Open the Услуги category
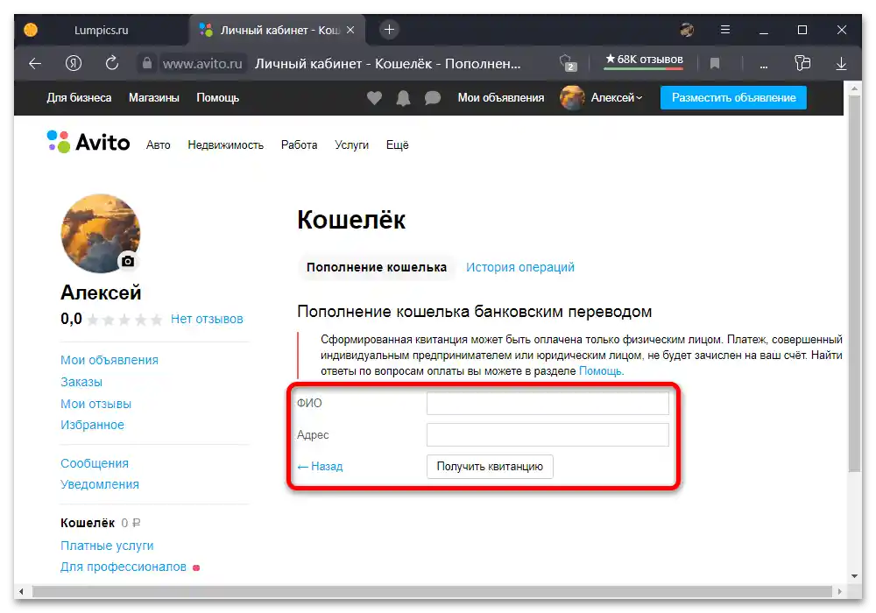The height and width of the screenshot is (613, 876). pos(351,145)
